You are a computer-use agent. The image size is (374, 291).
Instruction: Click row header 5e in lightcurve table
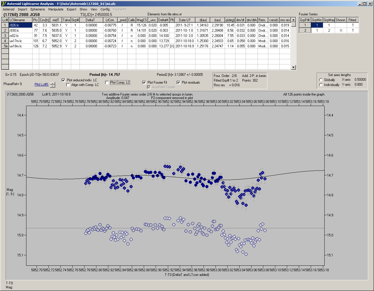click(x=5, y=46)
